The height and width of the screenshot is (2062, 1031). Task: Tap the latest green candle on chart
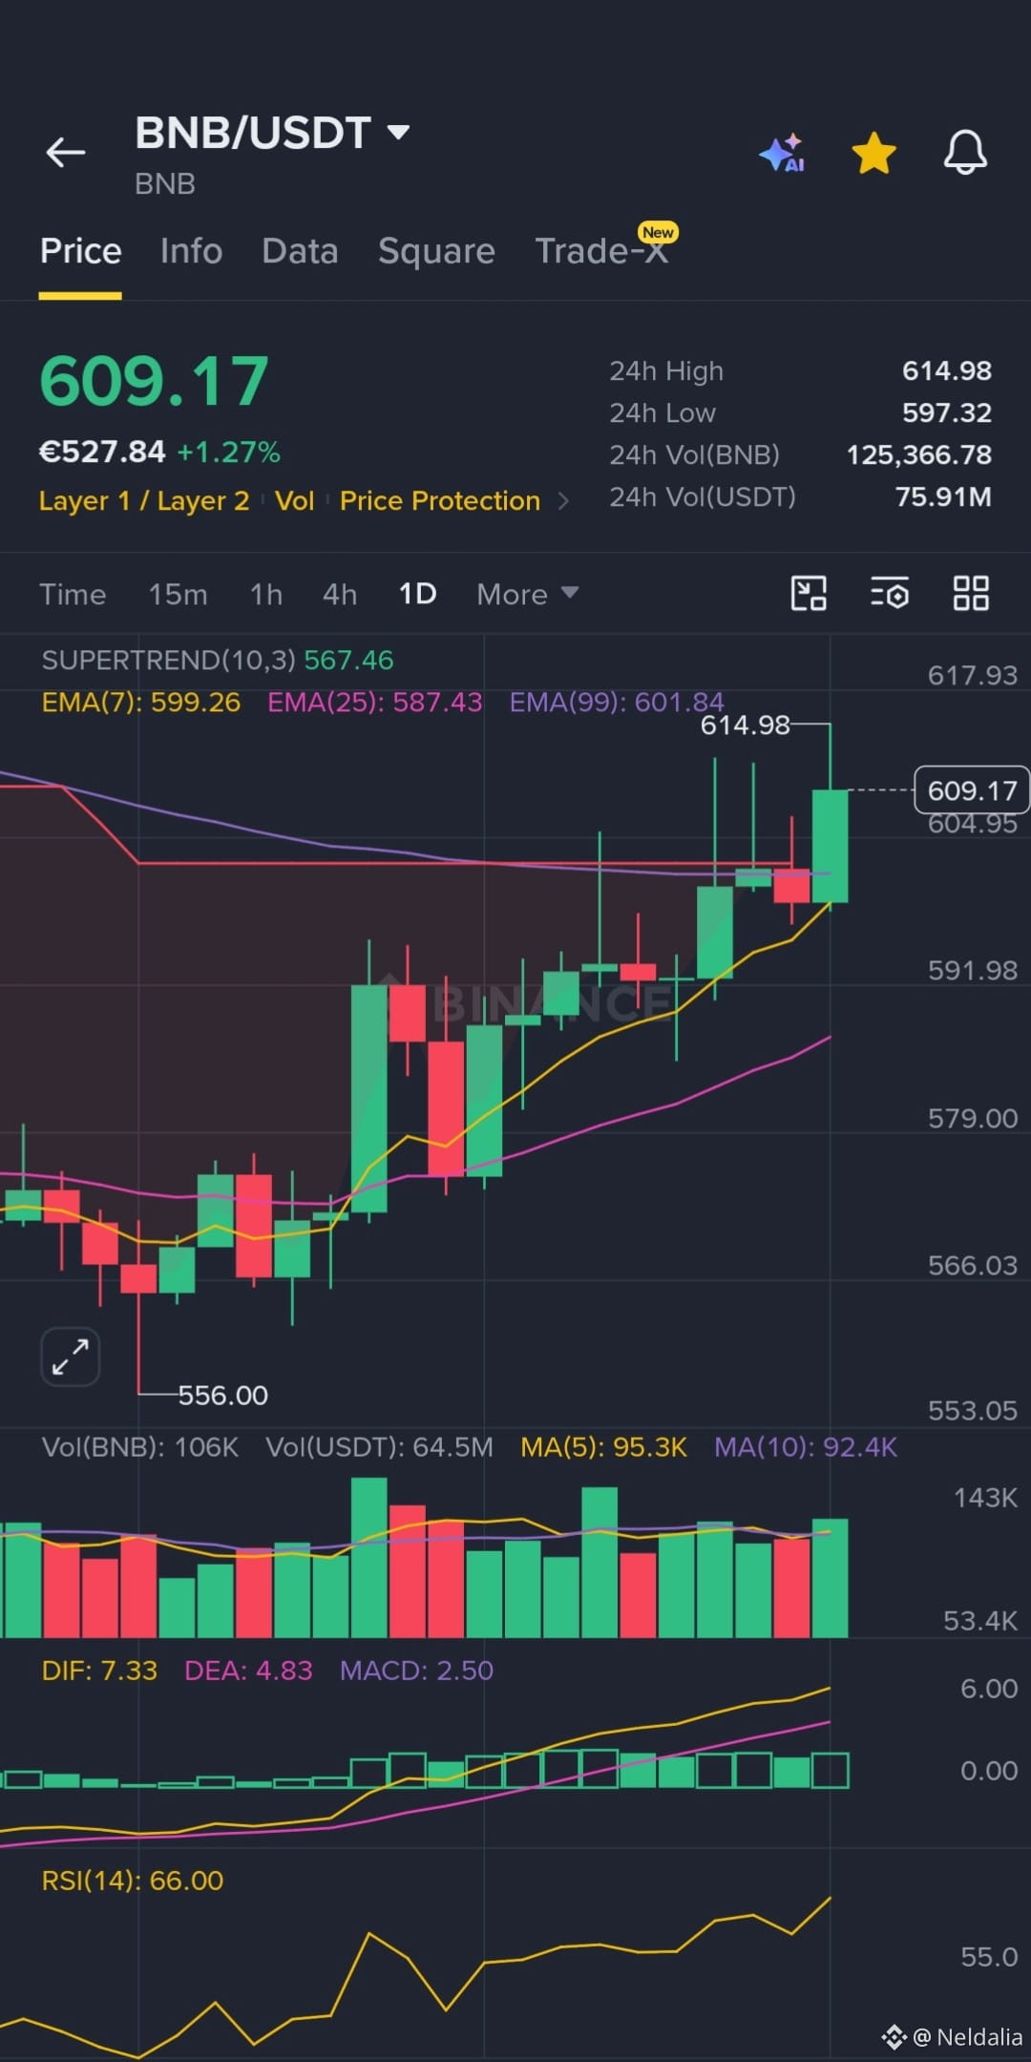pos(830,846)
